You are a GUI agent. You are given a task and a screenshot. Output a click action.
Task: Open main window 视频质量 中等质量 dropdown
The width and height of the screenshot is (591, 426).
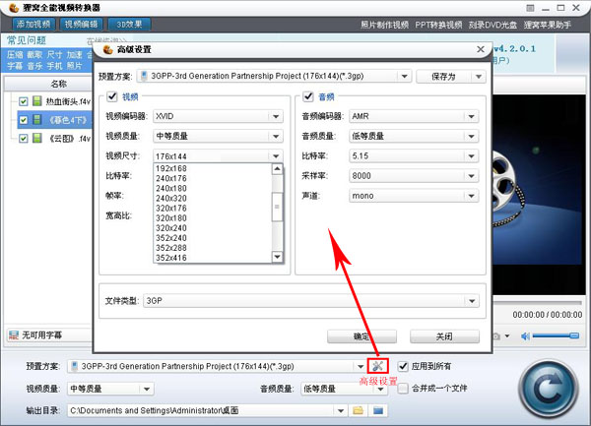click(147, 389)
